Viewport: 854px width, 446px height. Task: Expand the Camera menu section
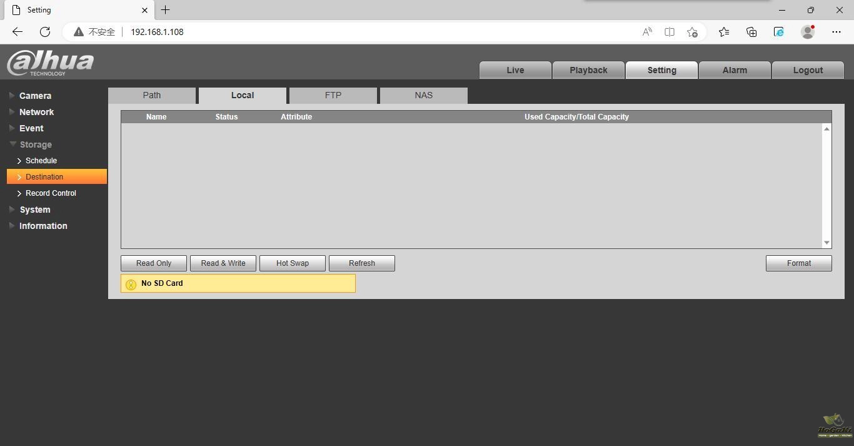(x=35, y=96)
